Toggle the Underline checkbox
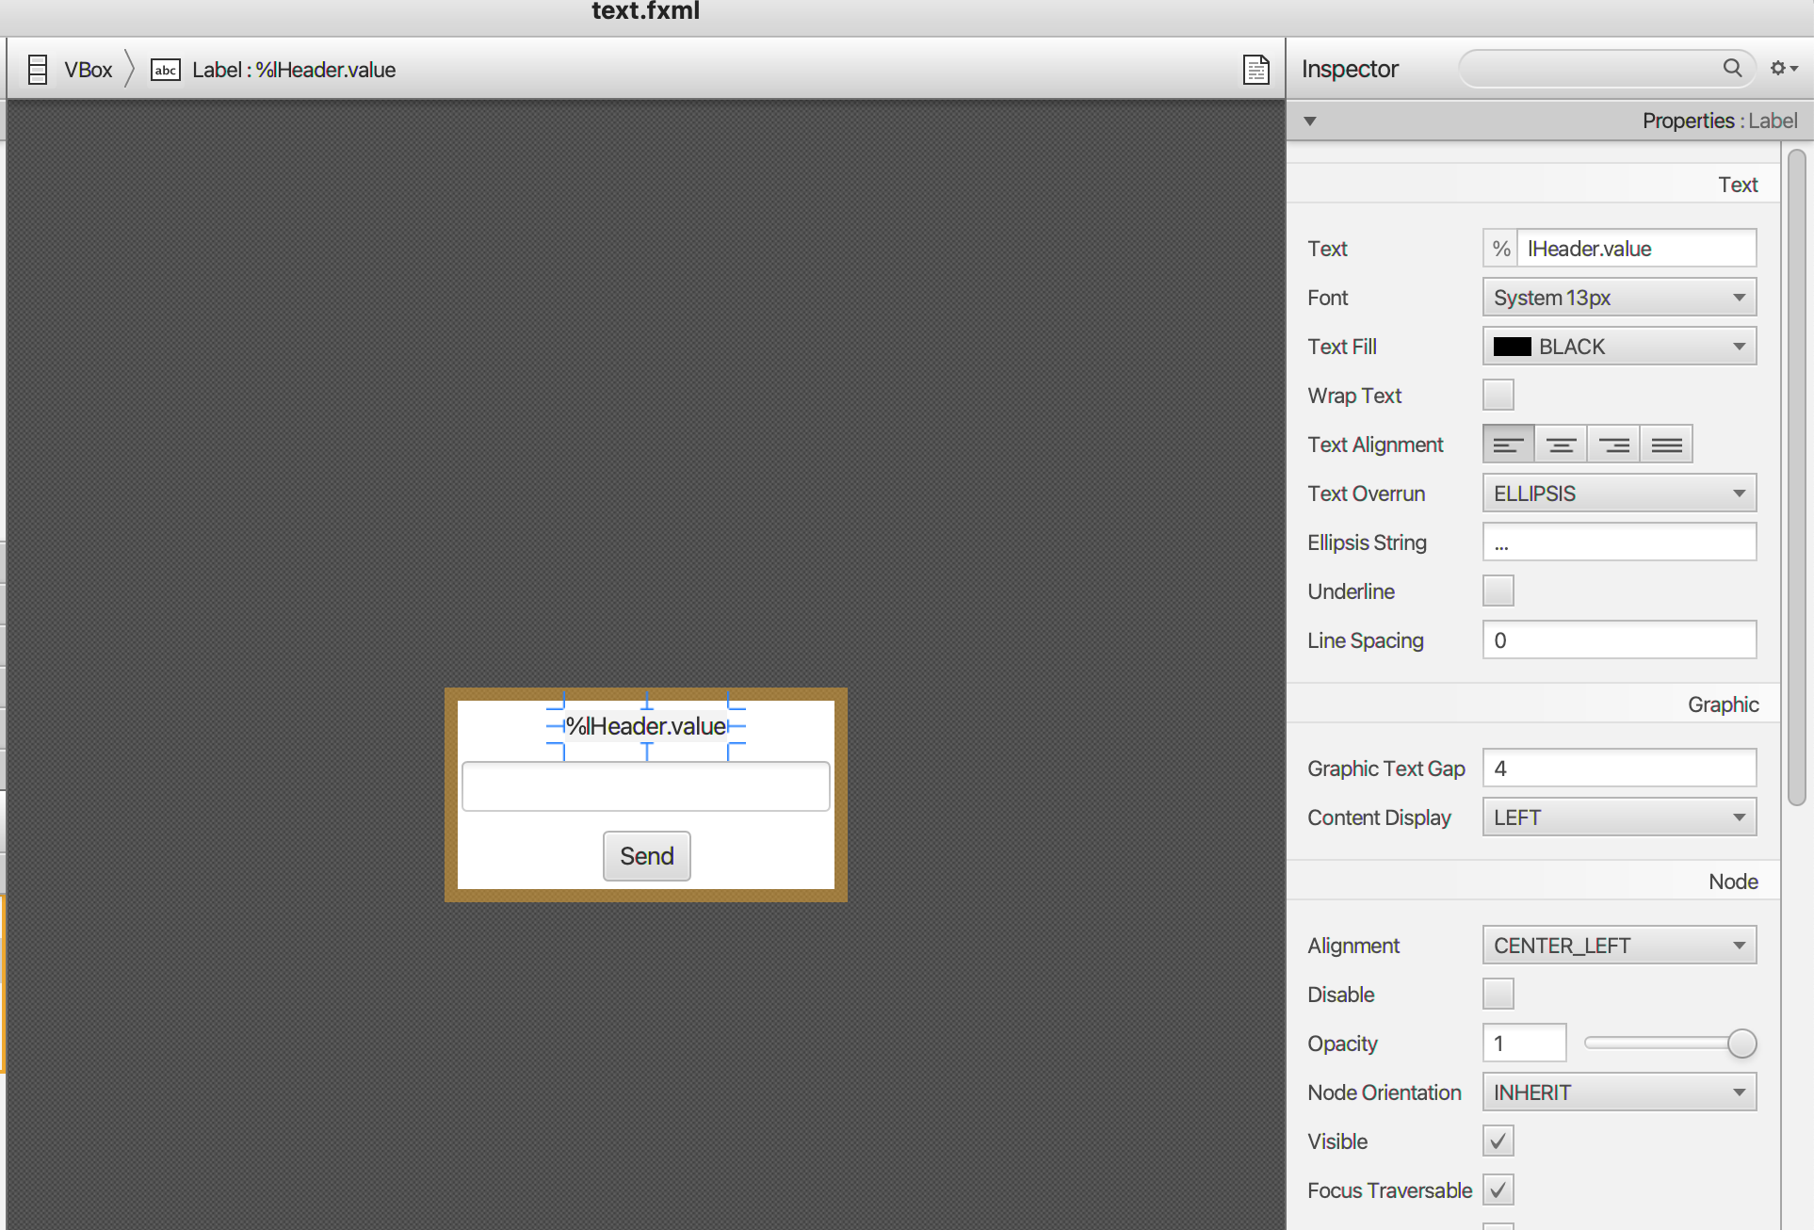The width and height of the screenshot is (1814, 1230). [x=1498, y=591]
